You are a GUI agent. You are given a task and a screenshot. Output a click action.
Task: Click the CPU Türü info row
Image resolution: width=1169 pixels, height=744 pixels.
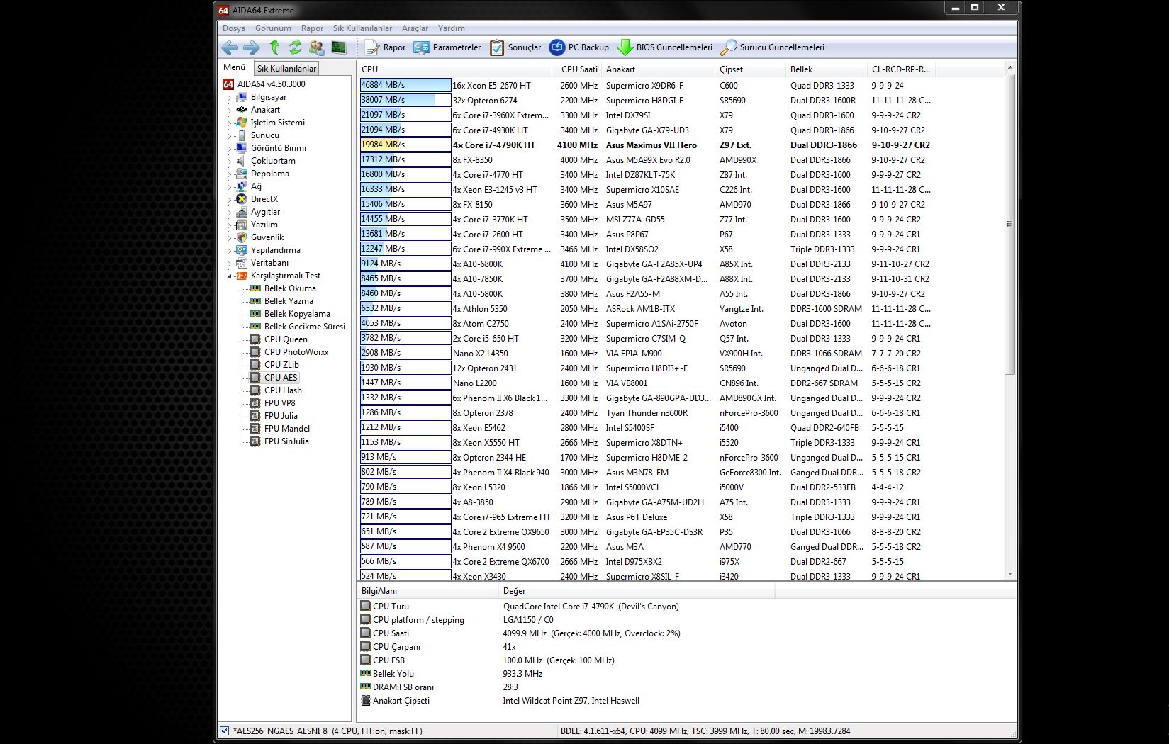pyautogui.click(x=686, y=607)
